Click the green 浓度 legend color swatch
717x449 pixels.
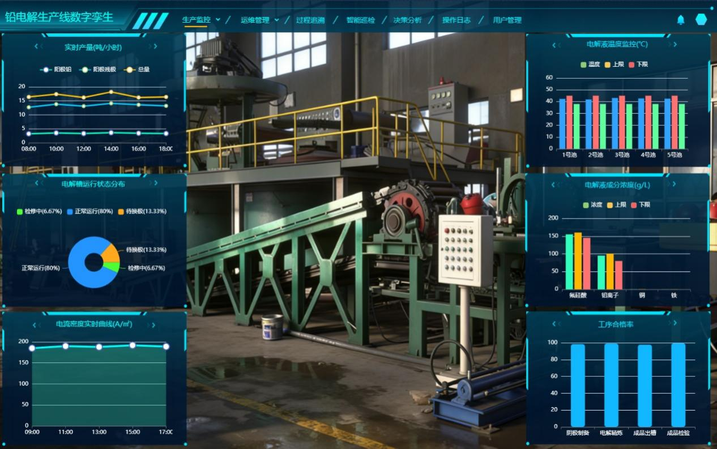[586, 205]
